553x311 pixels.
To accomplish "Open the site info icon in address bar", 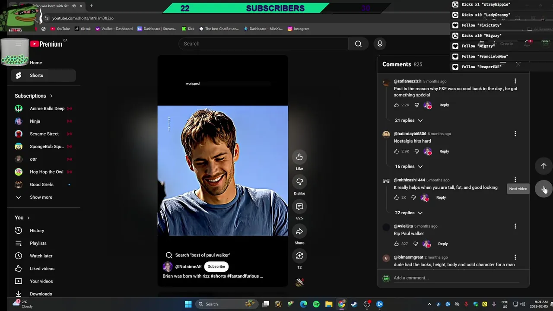I will coord(47,18).
